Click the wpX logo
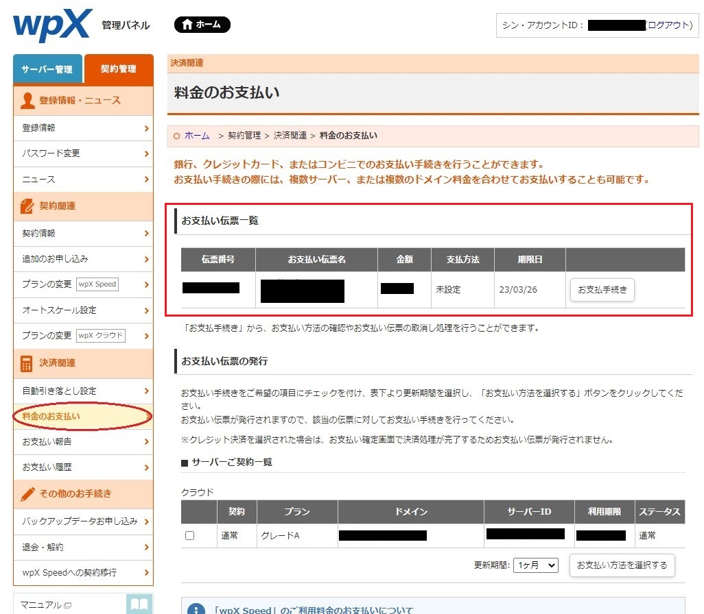The image size is (704, 614). (52, 25)
